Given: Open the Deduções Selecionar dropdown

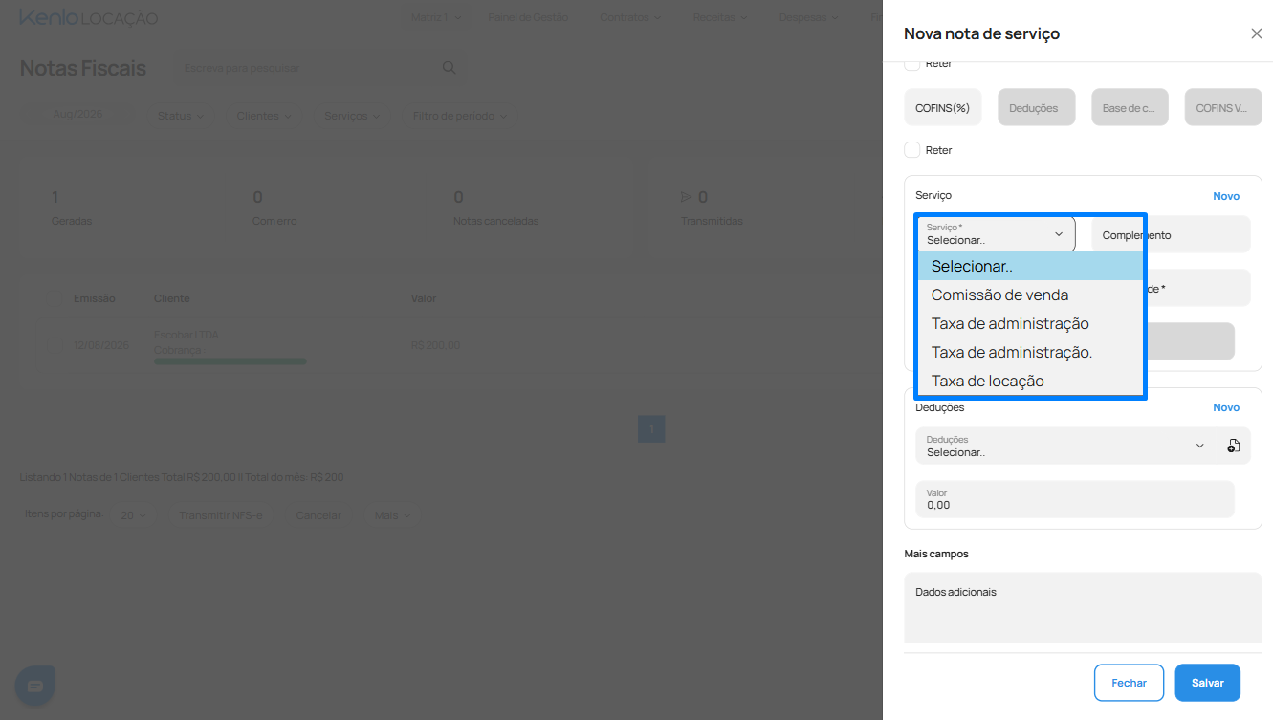Looking at the screenshot, I should [1065, 446].
